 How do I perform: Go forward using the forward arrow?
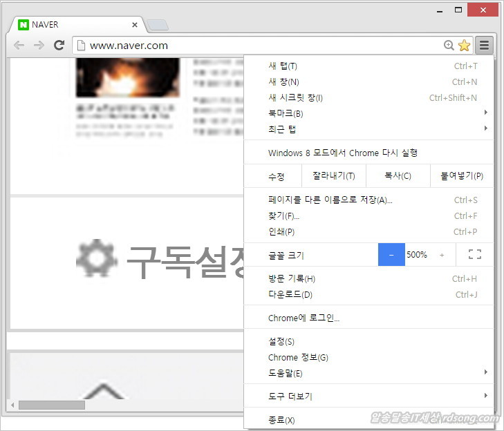coord(39,46)
